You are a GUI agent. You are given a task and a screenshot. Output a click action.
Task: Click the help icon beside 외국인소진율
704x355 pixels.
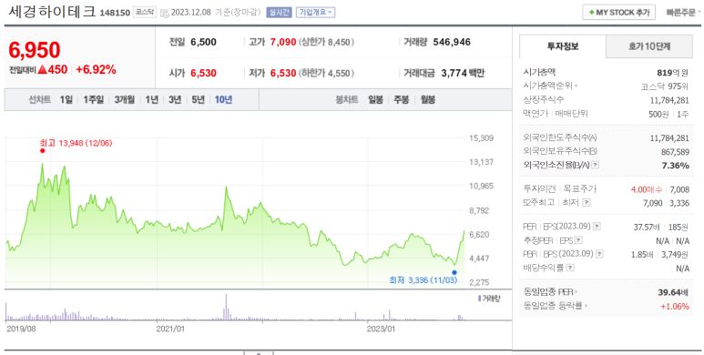point(595,165)
